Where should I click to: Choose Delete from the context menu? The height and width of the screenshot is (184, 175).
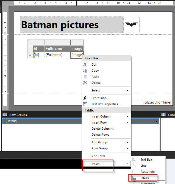(107, 83)
